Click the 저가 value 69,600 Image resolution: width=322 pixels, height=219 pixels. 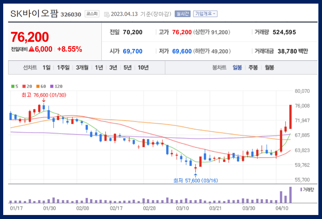pyautogui.click(x=182, y=51)
